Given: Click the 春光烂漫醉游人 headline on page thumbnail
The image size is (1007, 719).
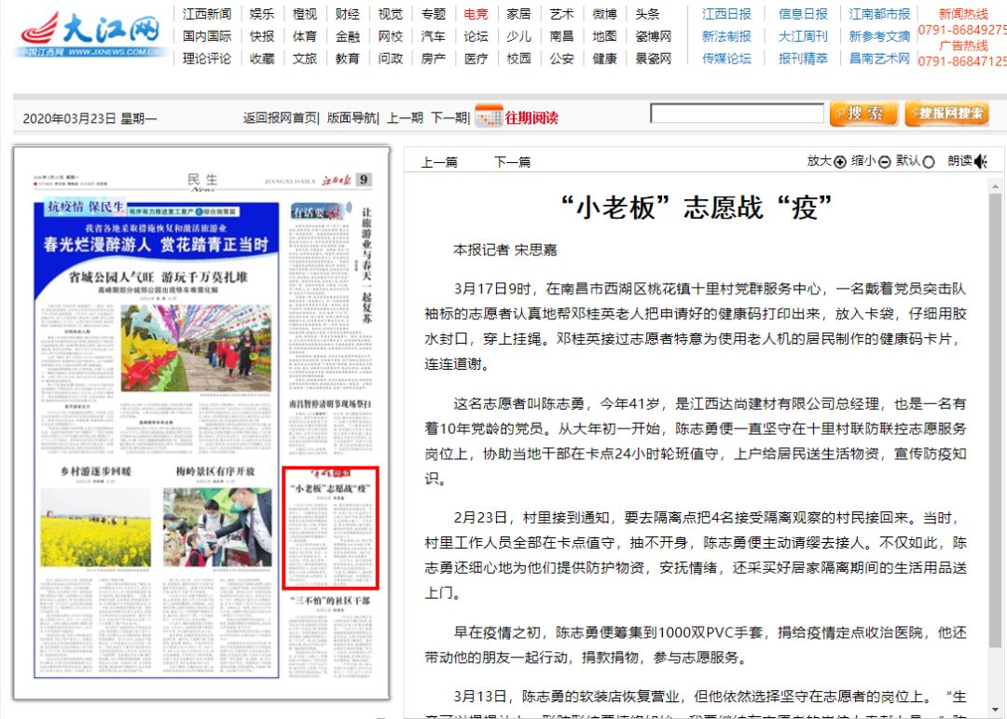Looking at the screenshot, I should click(157, 245).
